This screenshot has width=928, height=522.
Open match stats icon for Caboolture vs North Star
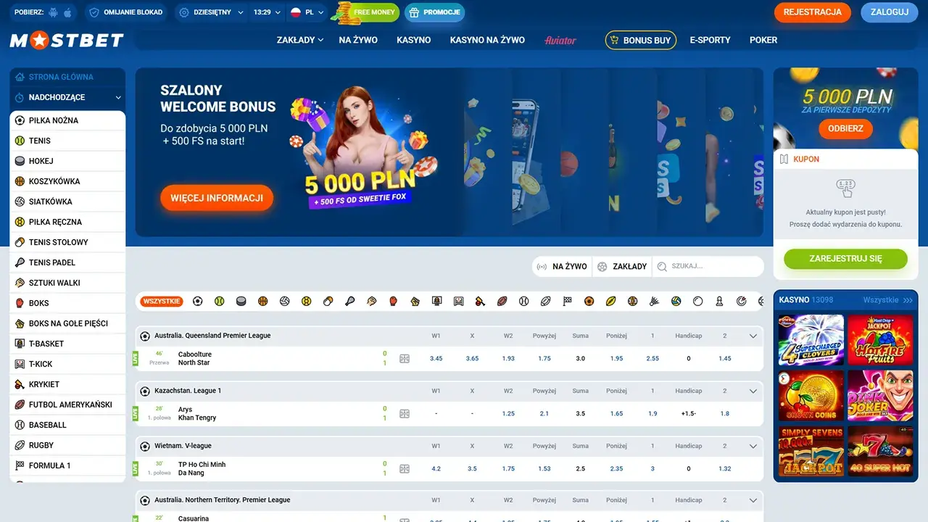pyautogui.click(x=405, y=358)
